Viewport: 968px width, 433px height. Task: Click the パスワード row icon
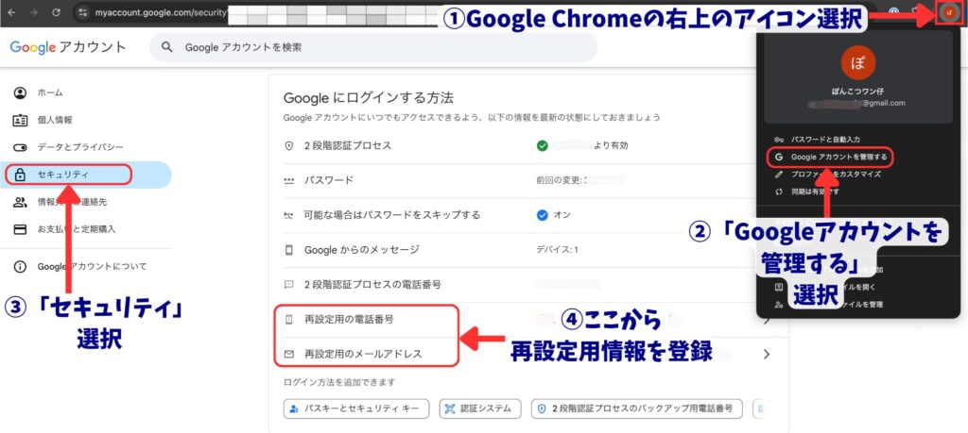coord(289,180)
